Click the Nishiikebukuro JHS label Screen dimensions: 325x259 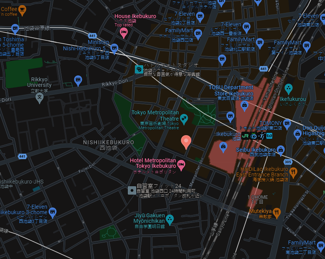click(x=22, y=182)
